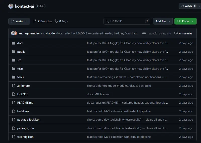Viewport: 201px width, 143px height.
Task: Click the branch icon next to 2 Branches
Action: point(35,21)
